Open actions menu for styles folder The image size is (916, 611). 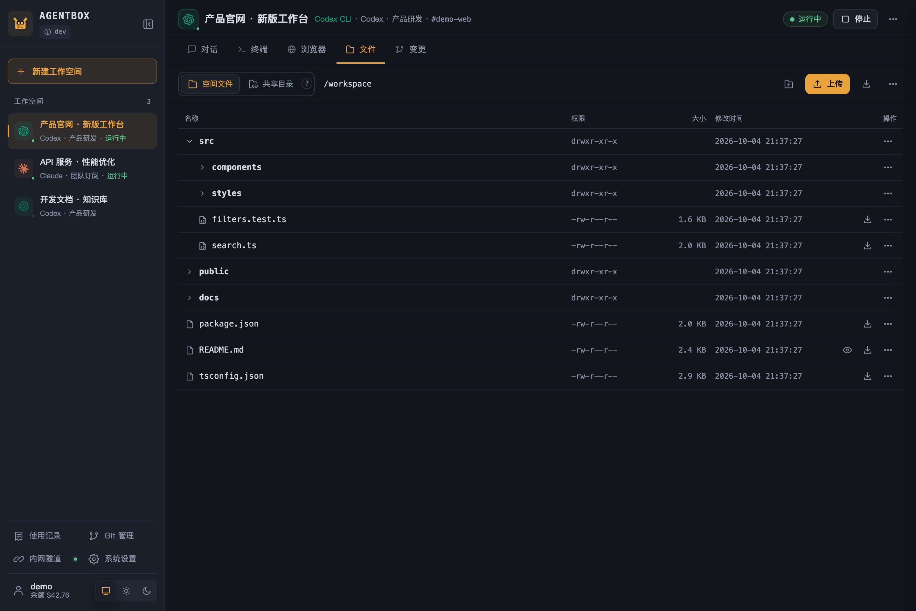pos(888,193)
